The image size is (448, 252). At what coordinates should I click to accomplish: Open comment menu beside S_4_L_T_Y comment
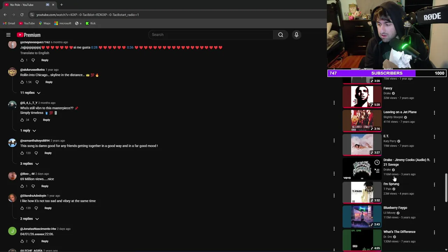point(334,103)
